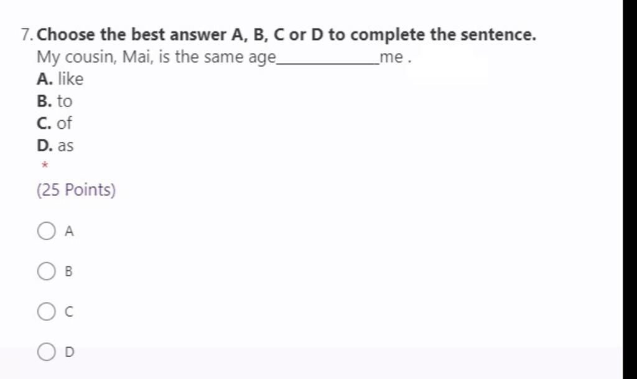Image resolution: width=637 pixels, height=379 pixels.
Task: Click the letter C label beside radio
Action: pyautogui.click(x=69, y=312)
